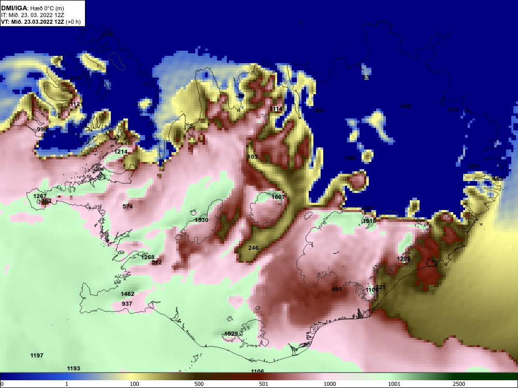Click the color scale label 1
The image size is (518, 388).
tap(67, 384)
